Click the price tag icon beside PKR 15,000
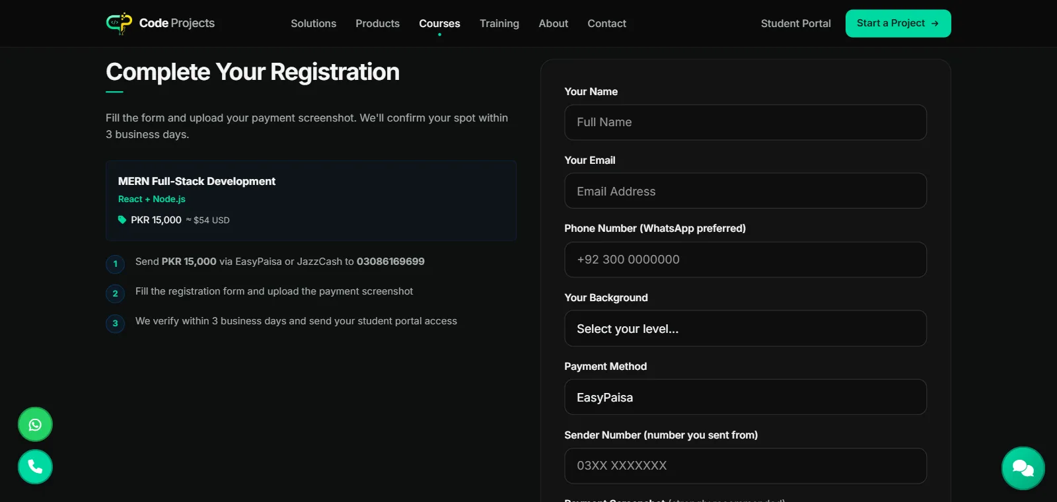 [122, 220]
